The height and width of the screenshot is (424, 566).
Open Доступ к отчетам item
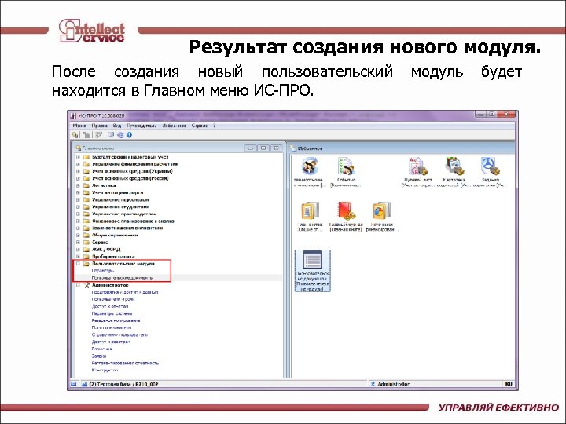pos(110,306)
